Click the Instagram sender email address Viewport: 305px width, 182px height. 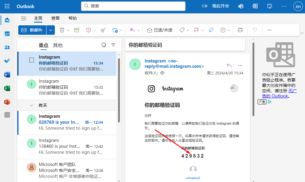click(174, 64)
